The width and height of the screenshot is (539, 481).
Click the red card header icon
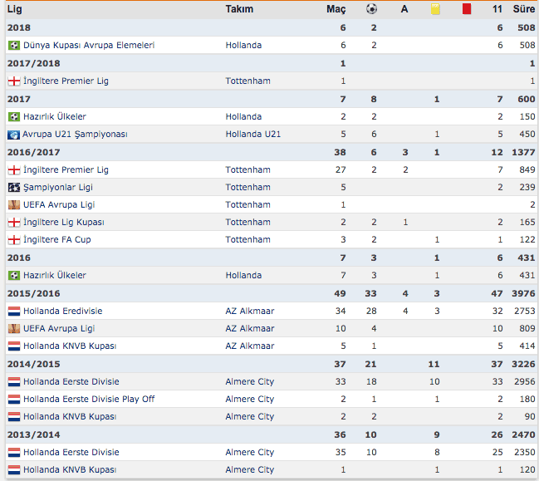[x=467, y=9]
